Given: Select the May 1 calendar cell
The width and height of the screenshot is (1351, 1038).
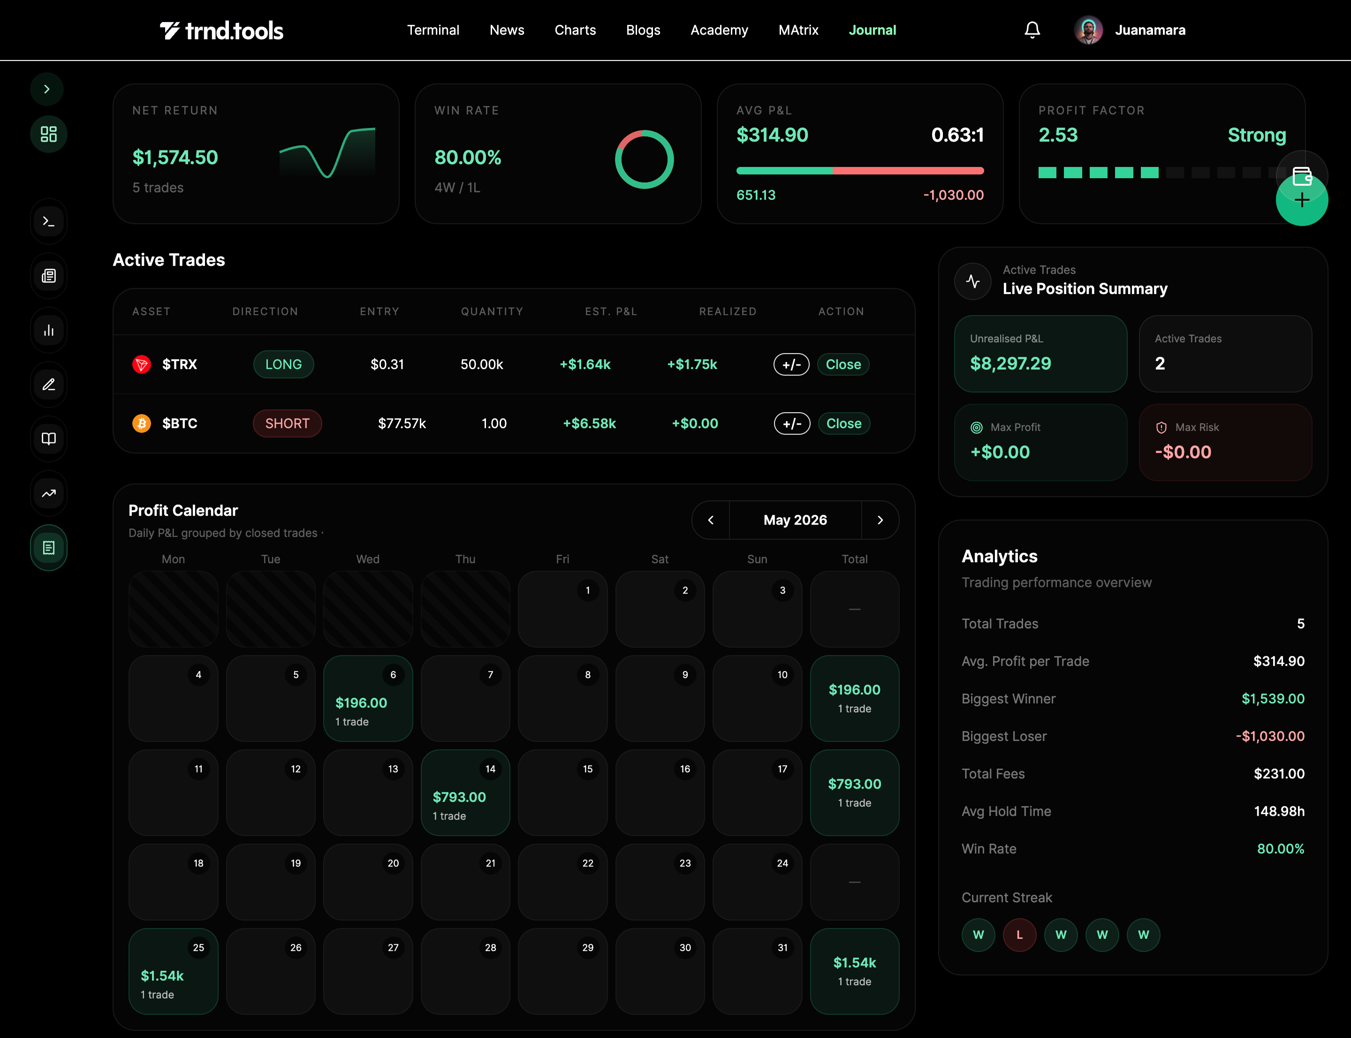Looking at the screenshot, I should click(562, 609).
